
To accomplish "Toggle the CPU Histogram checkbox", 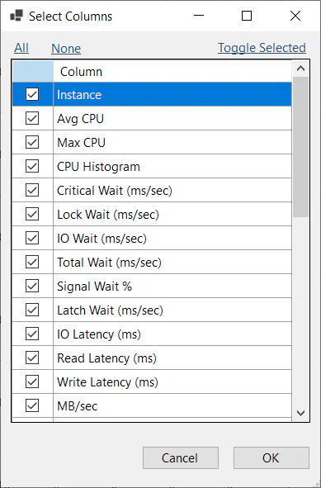I will tap(32, 166).
